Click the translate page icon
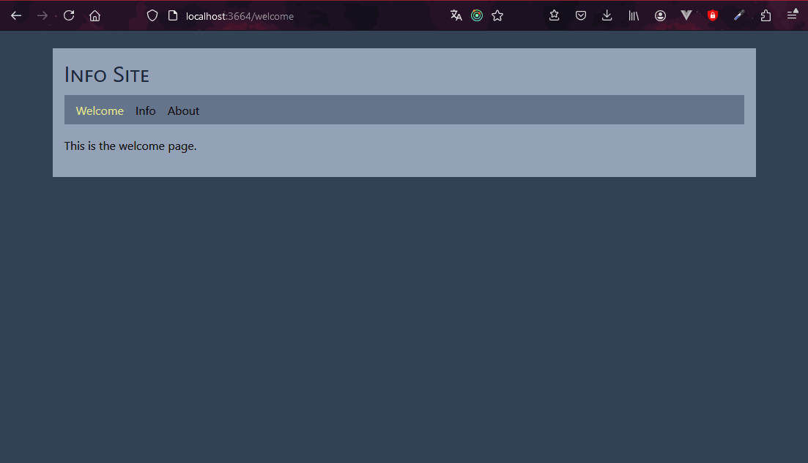 (456, 15)
